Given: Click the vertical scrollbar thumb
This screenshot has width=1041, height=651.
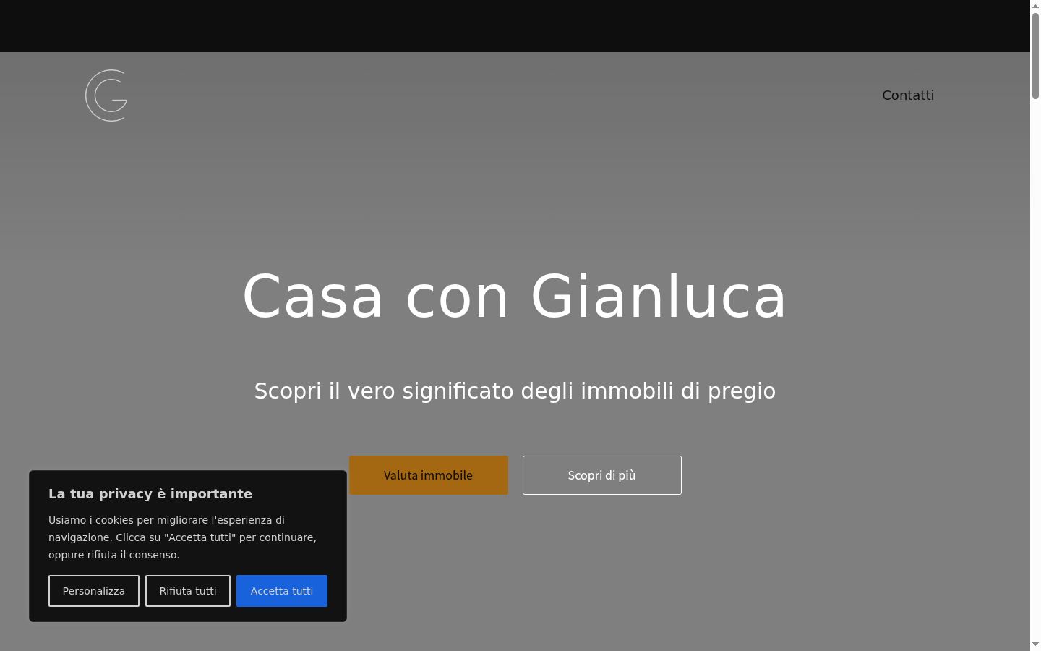Looking at the screenshot, I should point(1035,56).
